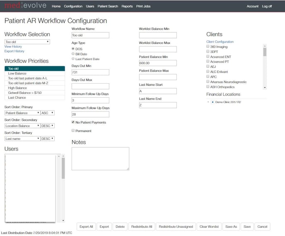Image resolution: width=285 pixels, height=236 pixels.
Task: Check the Advanced ENT client
Action: coord(208,57)
